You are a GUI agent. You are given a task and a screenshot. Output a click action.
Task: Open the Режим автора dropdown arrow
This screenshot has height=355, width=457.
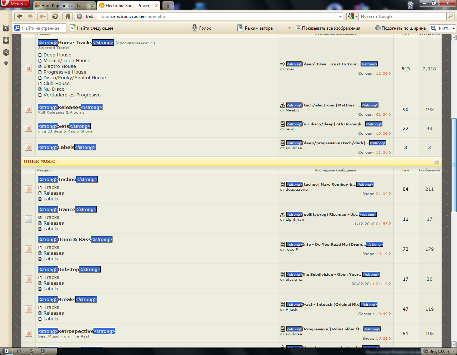tap(290, 28)
